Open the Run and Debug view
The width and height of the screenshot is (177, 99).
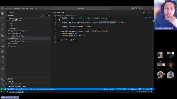pos(3,30)
